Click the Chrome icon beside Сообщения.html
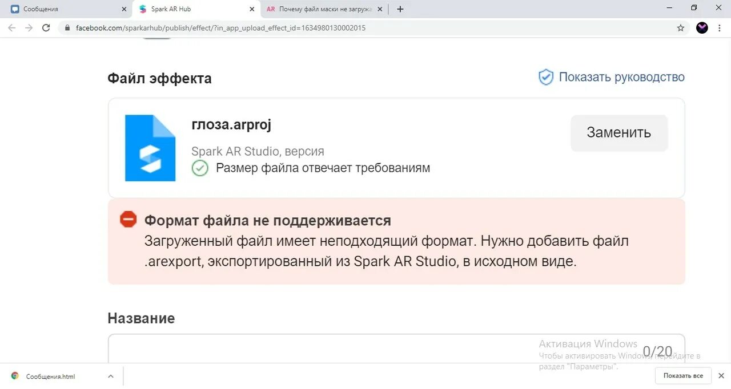 click(x=15, y=376)
